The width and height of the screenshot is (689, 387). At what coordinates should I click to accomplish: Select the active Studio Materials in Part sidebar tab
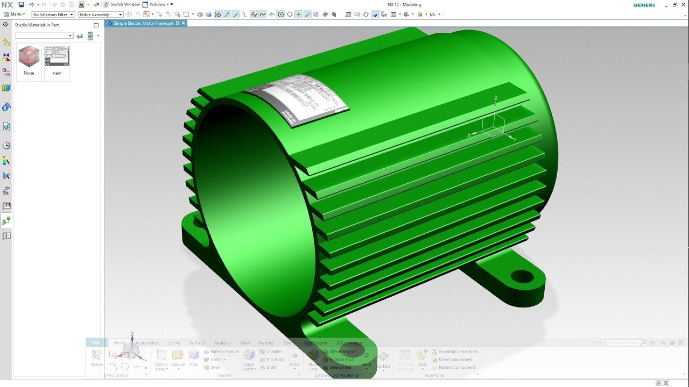pos(6,220)
